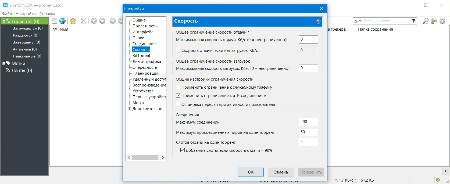Click the remote phone device icon
This screenshot has width=450, height=184.
pyautogui.click(x=434, y=21)
